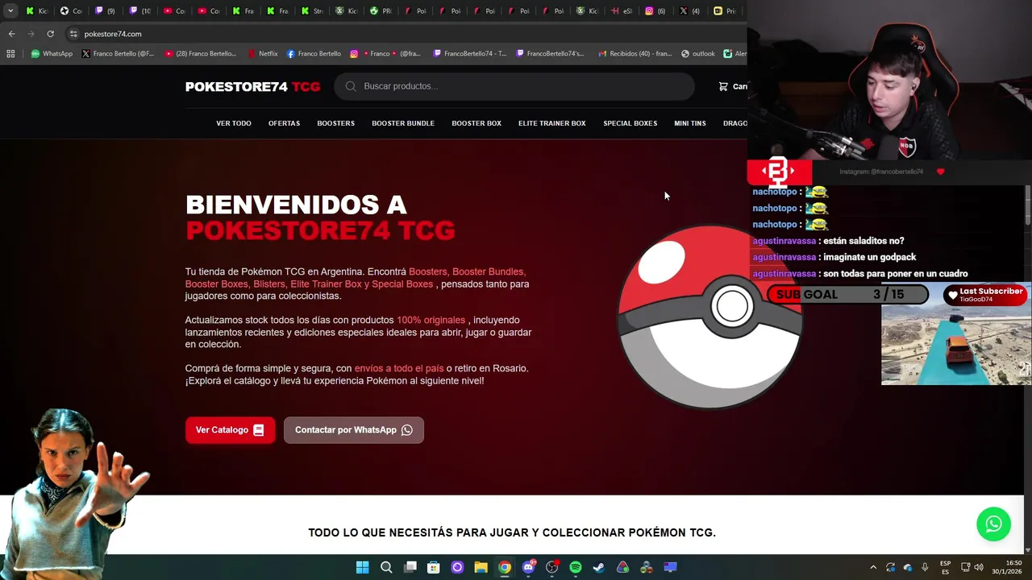Switch to the X tab (4)

[x=690, y=11]
